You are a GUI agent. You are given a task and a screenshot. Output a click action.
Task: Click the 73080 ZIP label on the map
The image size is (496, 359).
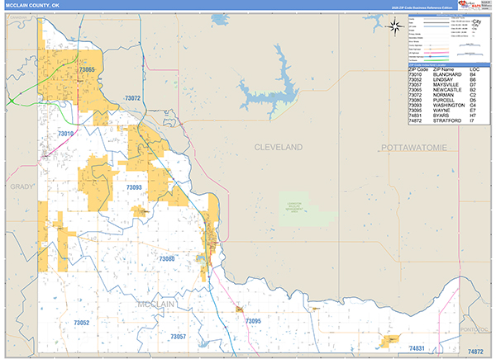click(x=167, y=259)
